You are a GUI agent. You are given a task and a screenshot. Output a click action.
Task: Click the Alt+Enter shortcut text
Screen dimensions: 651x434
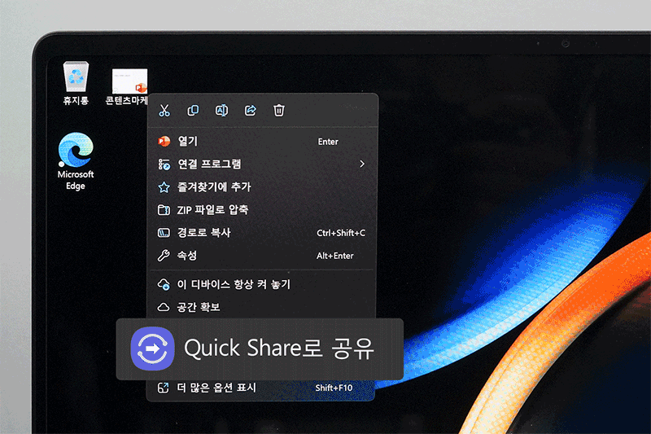(x=335, y=256)
